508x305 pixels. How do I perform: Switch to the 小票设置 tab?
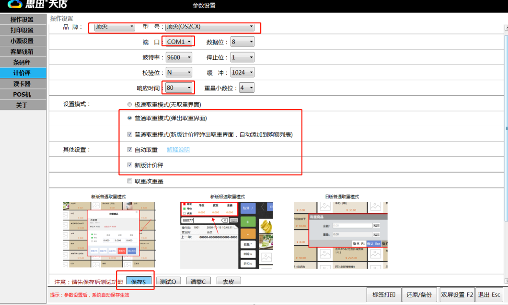[x=23, y=41]
